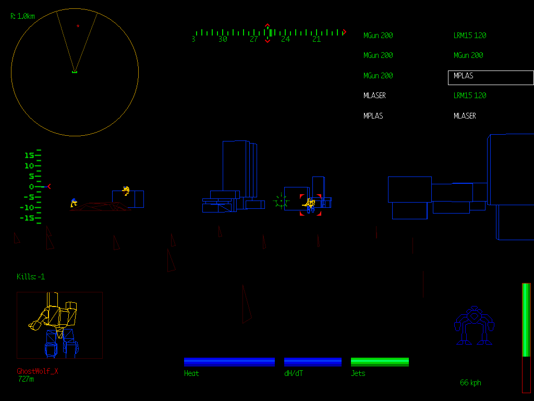
Task: Toggle MLASER in the left weapon column
Action: pos(374,96)
